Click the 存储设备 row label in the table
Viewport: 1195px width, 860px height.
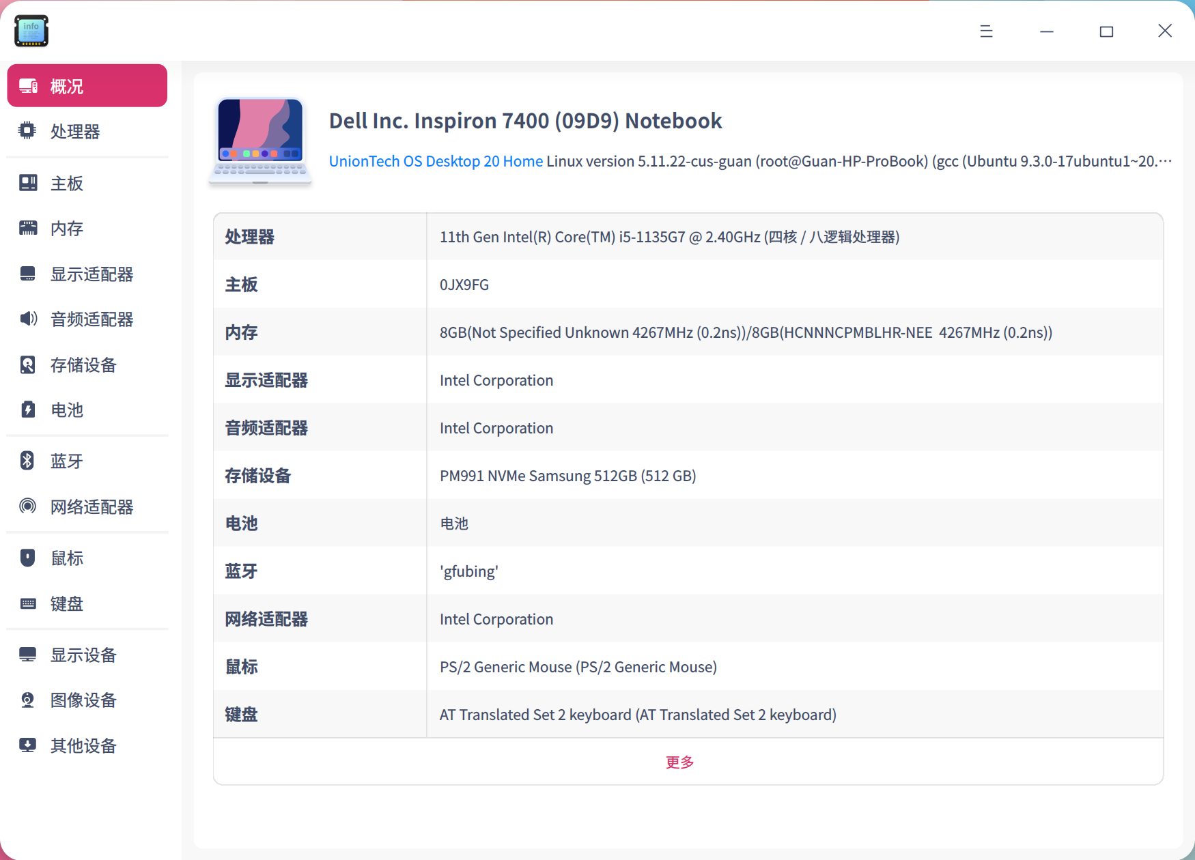[258, 476]
